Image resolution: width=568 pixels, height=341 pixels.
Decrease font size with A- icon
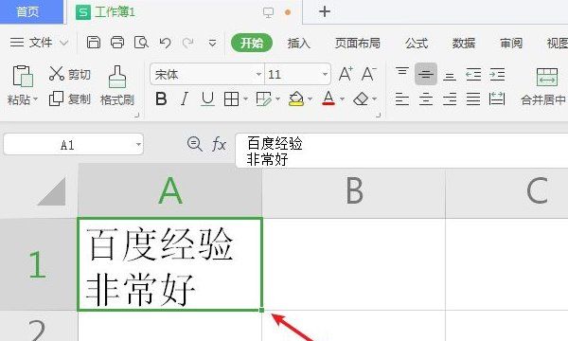click(369, 74)
